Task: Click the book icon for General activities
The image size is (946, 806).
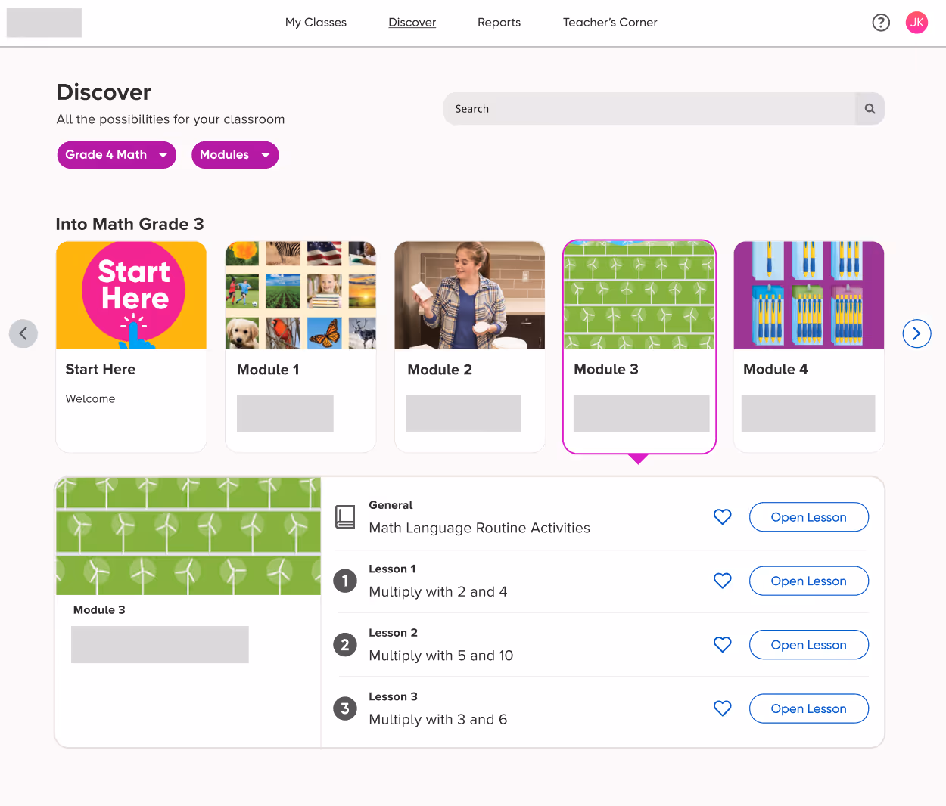Action: 345,517
